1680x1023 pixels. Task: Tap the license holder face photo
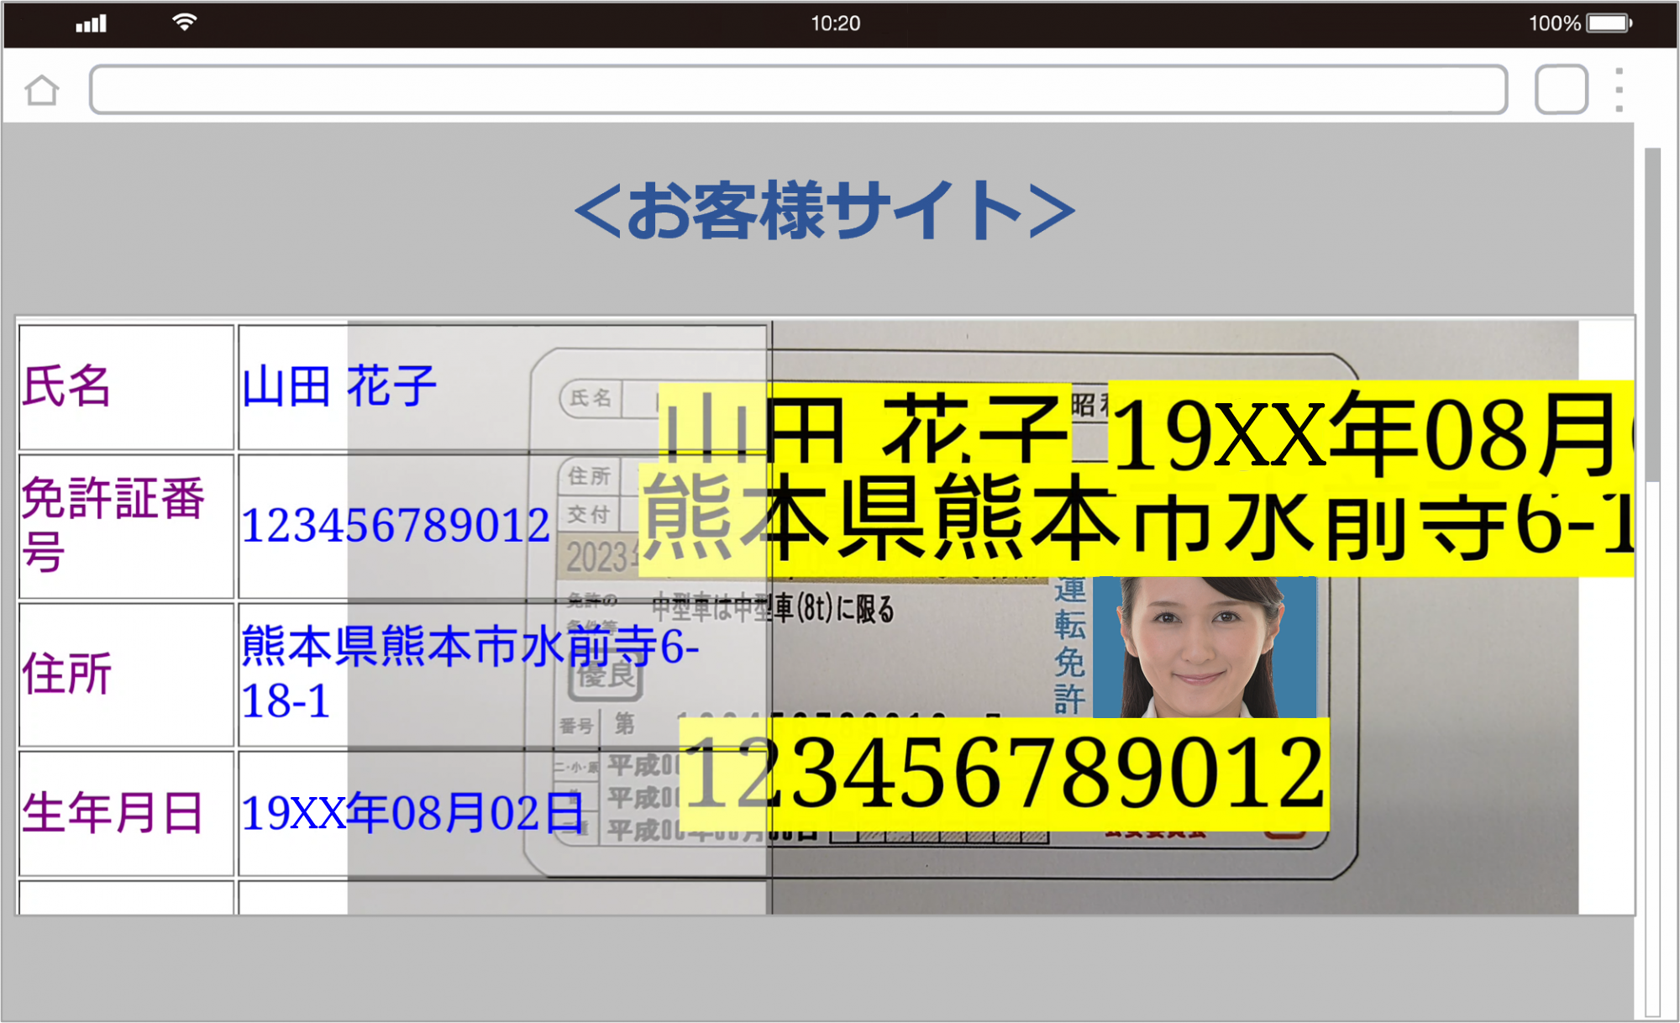coord(1205,647)
